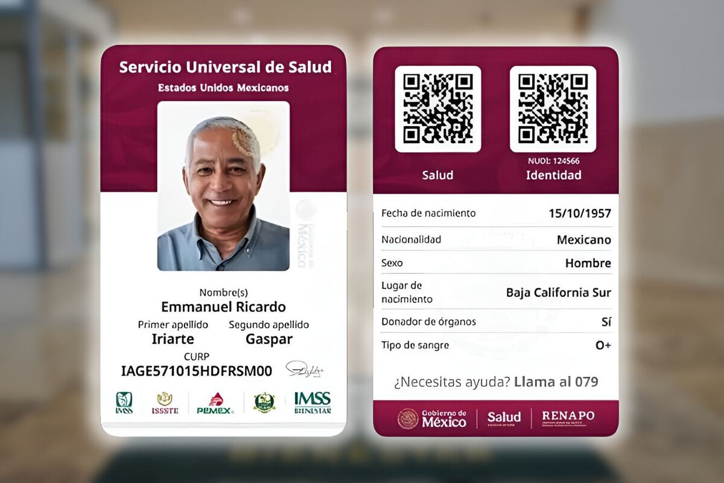The width and height of the screenshot is (724, 483).
Task: Click the "Servicio Universal de Salud" title
Action: point(225,67)
